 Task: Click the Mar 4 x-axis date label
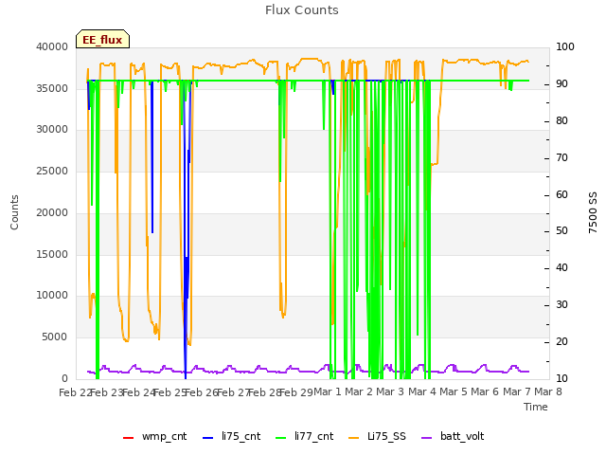coord(422,392)
